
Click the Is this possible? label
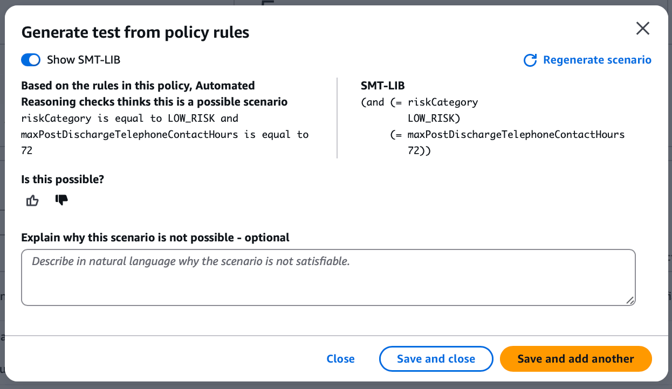coord(63,179)
